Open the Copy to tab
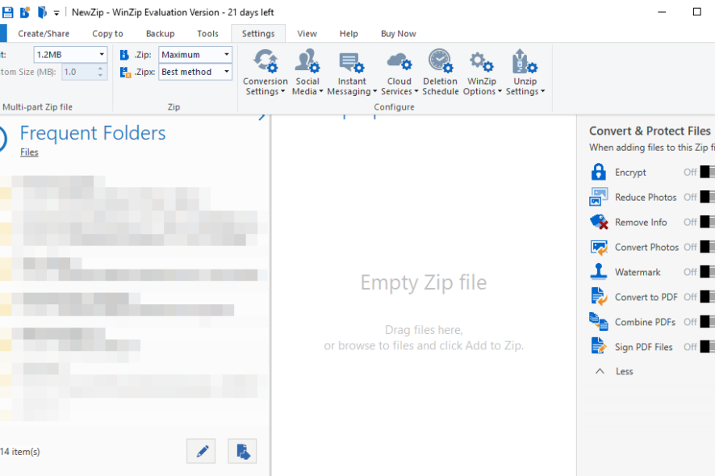The image size is (715, 476). coord(107,34)
